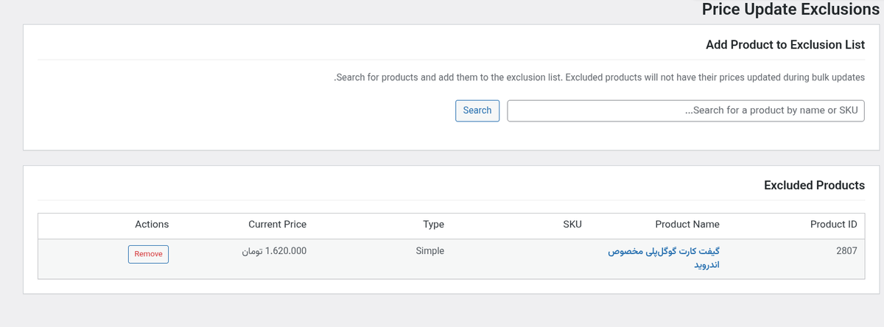Click the Actions column header
This screenshot has height=327, width=884.
click(x=152, y=224)
